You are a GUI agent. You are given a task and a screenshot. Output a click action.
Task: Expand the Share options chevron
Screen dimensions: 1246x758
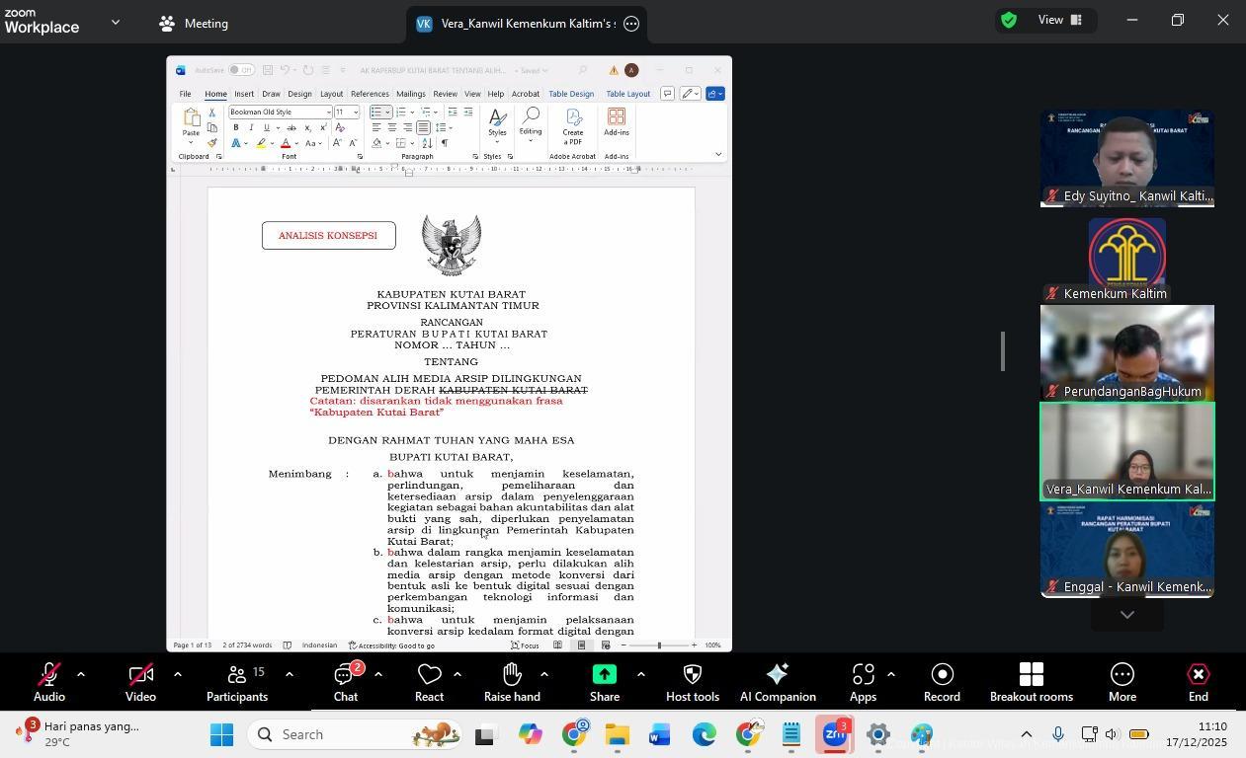tap(640, 675)
